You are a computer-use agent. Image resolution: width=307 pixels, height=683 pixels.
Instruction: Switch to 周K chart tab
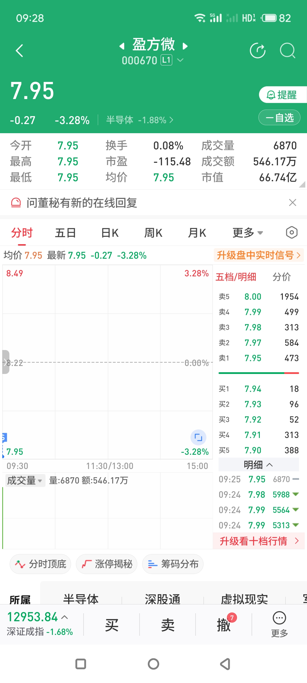pos(153,233)
